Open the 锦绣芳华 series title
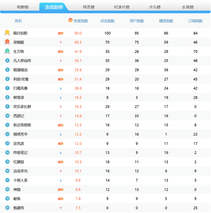211x213 pixels. coord(20,134)
